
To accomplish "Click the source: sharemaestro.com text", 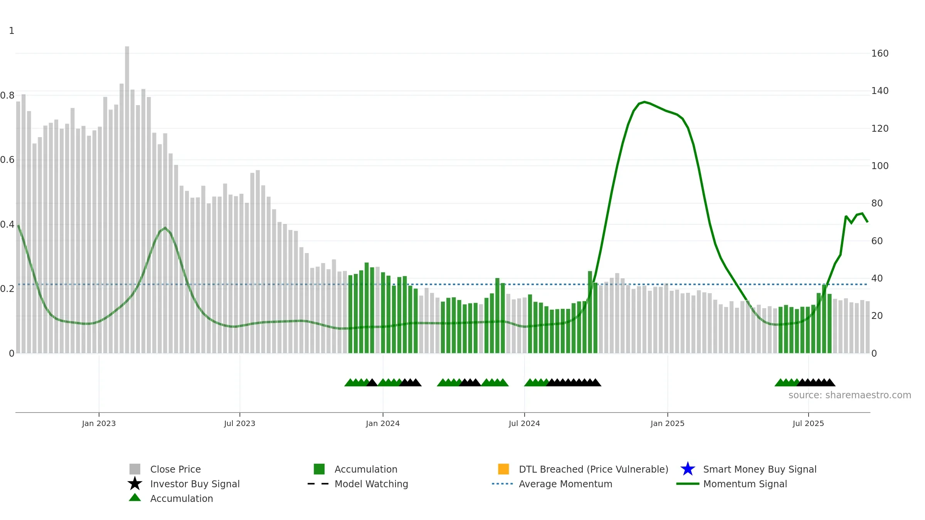I will [850, 395].
